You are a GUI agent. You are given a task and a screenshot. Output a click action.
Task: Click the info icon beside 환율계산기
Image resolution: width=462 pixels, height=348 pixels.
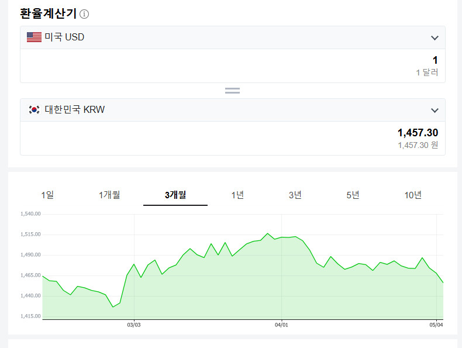[x=84, y=14]
